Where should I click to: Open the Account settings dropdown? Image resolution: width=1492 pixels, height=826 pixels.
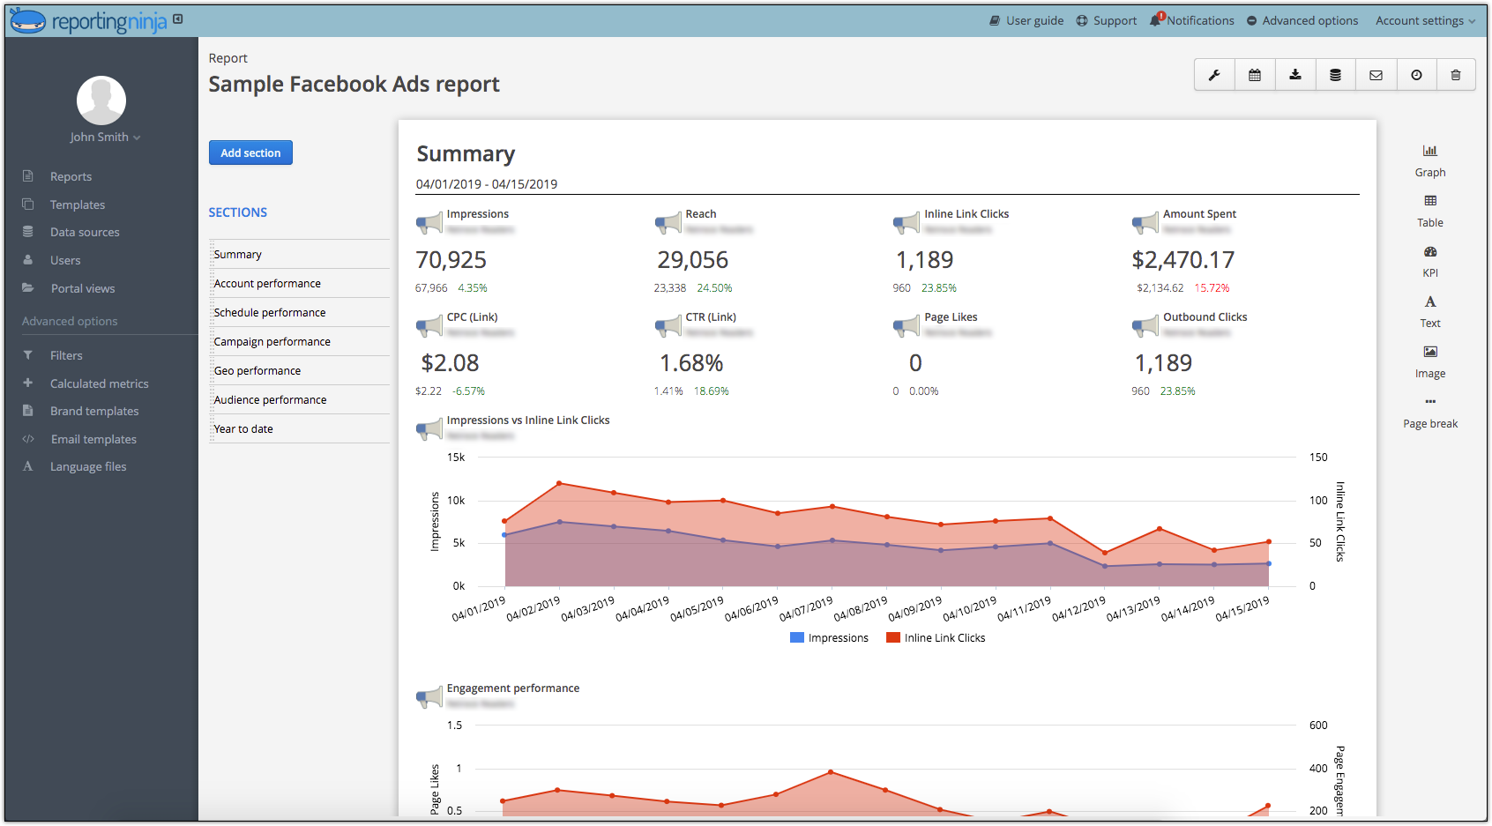[x=1425, y=20]
